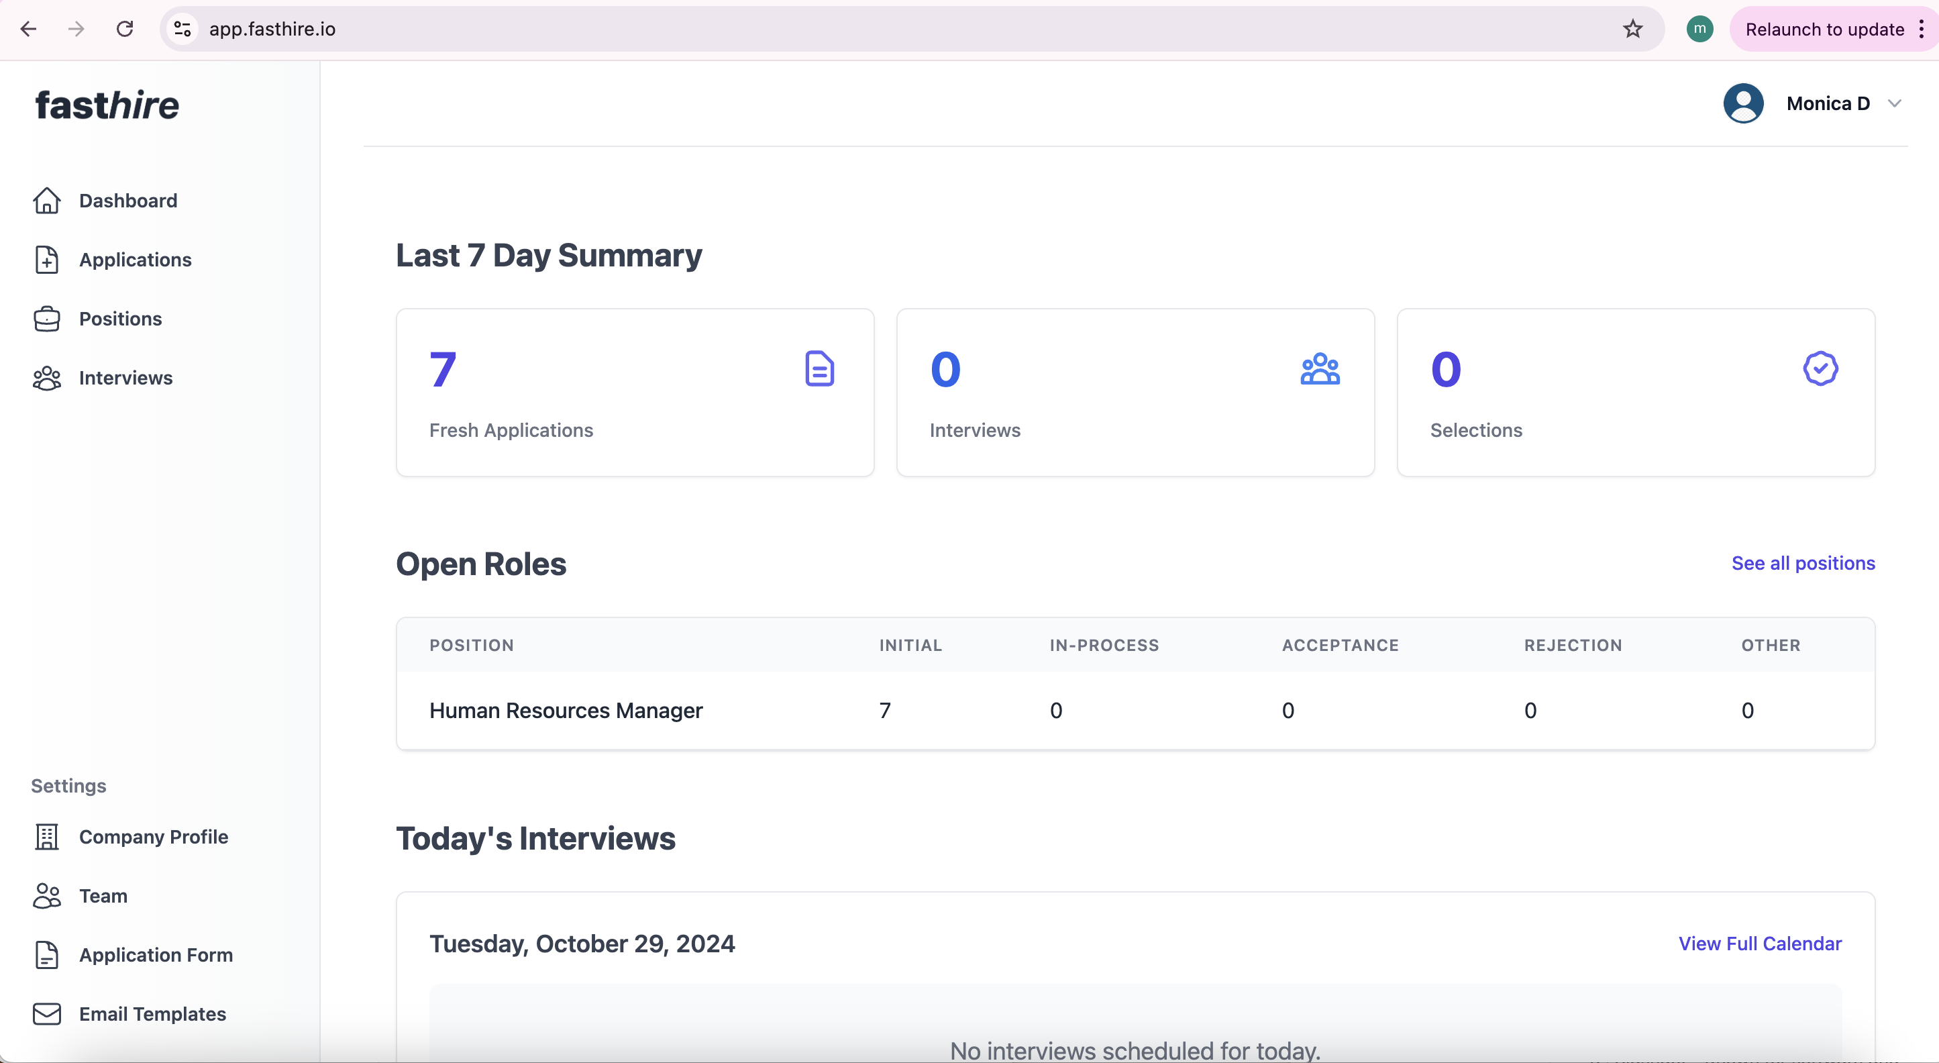Click Monica D user avatar

[1743, 104]
